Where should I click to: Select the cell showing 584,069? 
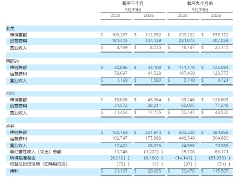tap(220, 132)
